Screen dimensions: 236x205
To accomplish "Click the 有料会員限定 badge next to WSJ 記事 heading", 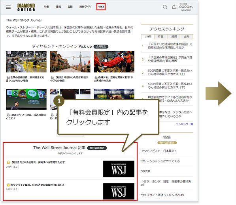I will [97, 148].
